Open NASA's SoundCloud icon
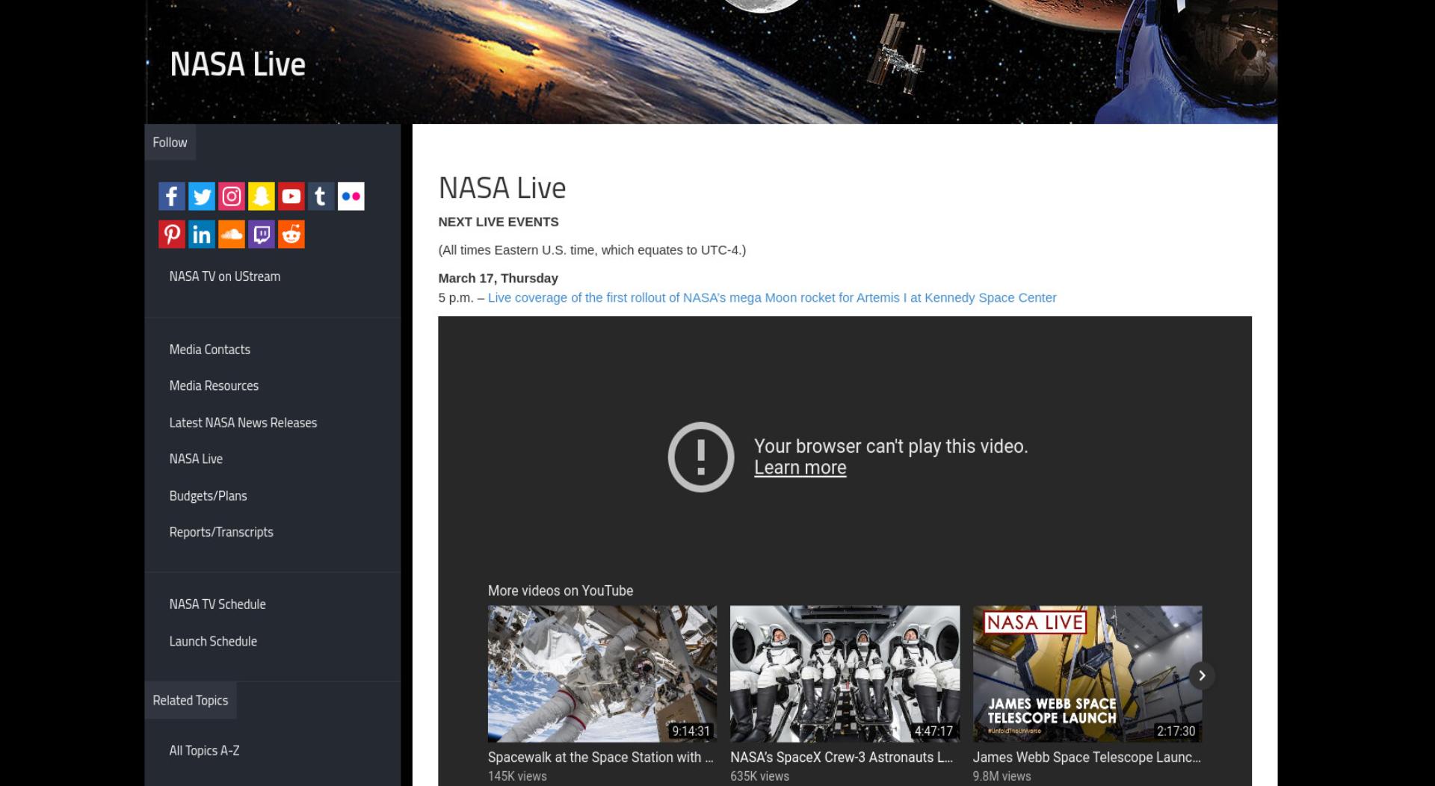Screen dimensions: 1435x786 (x=231, y=235)
